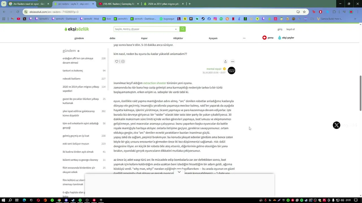Viewport: 362px width, 203px height.
Task: Favorite the entry with heart icon
Action: pyautogui.click(x=117, y=61)
